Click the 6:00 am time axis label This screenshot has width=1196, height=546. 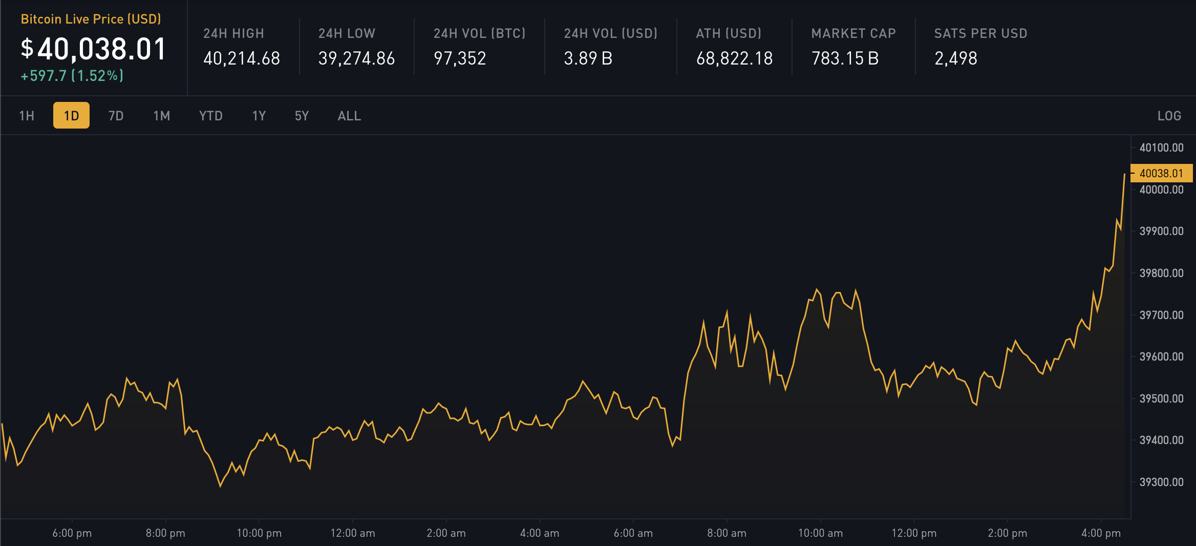(633, 533)
